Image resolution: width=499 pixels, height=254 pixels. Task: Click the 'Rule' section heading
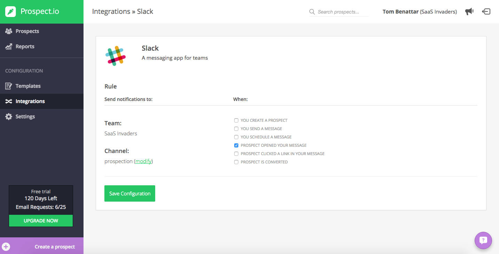(111, 86)
